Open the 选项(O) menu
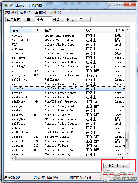 click(x=25, y=12)
